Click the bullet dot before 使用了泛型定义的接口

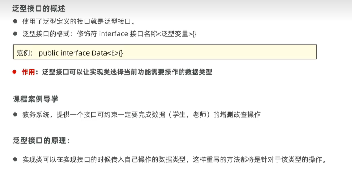point(15,22)
